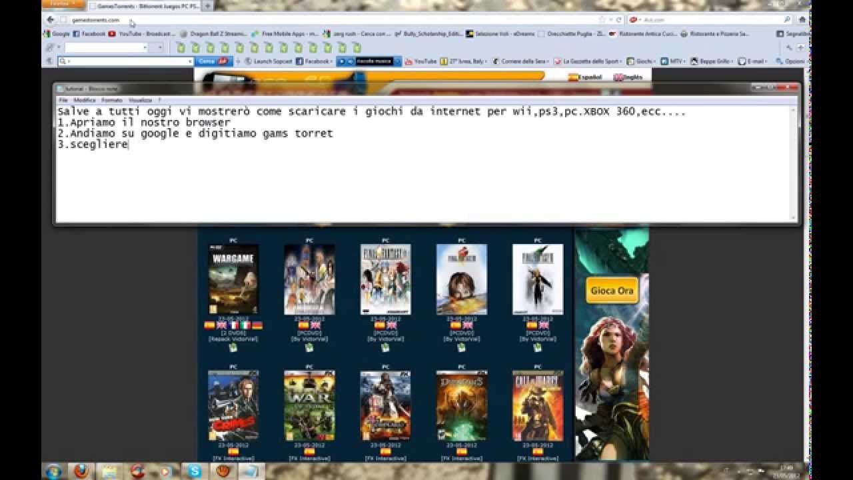Open the Google bookmark
This screenshot has width=853, height=480.
point(57,33)
